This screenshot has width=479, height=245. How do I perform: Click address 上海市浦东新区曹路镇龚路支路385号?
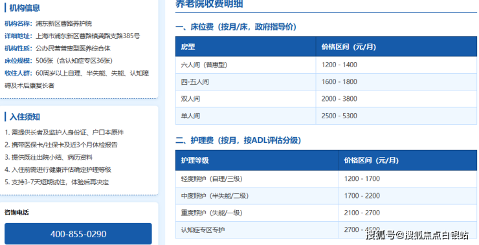[88, 36]
